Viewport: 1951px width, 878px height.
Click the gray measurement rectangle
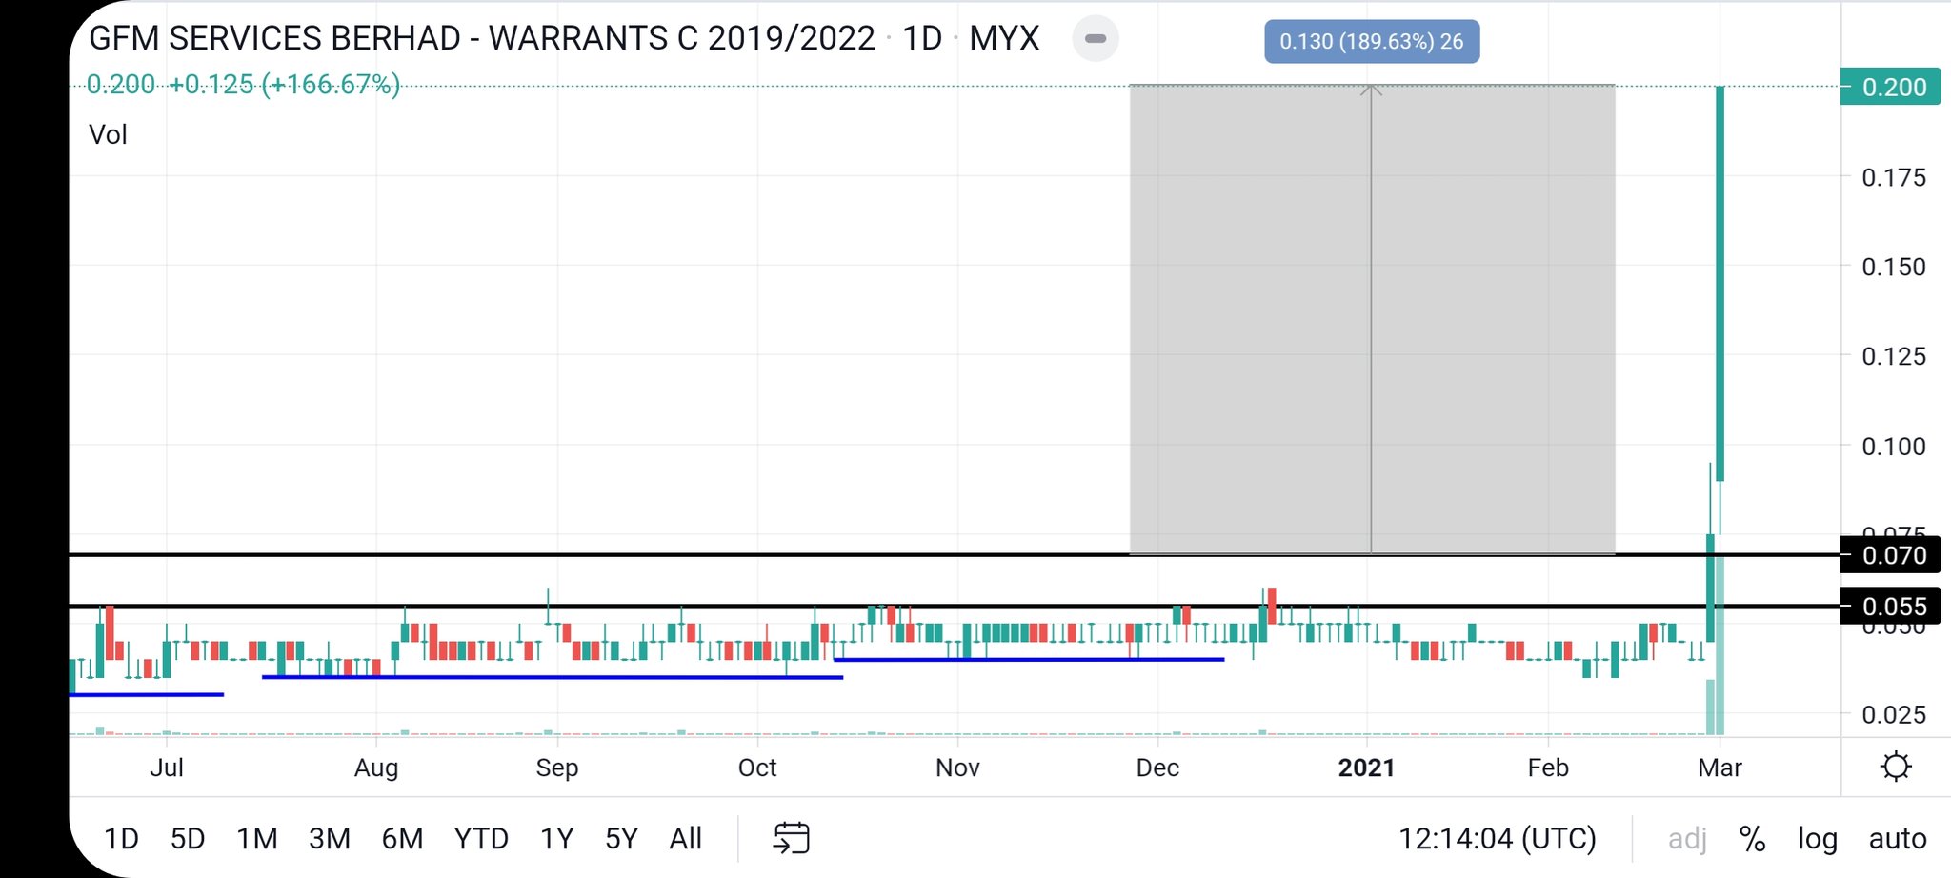(1372, 319)
